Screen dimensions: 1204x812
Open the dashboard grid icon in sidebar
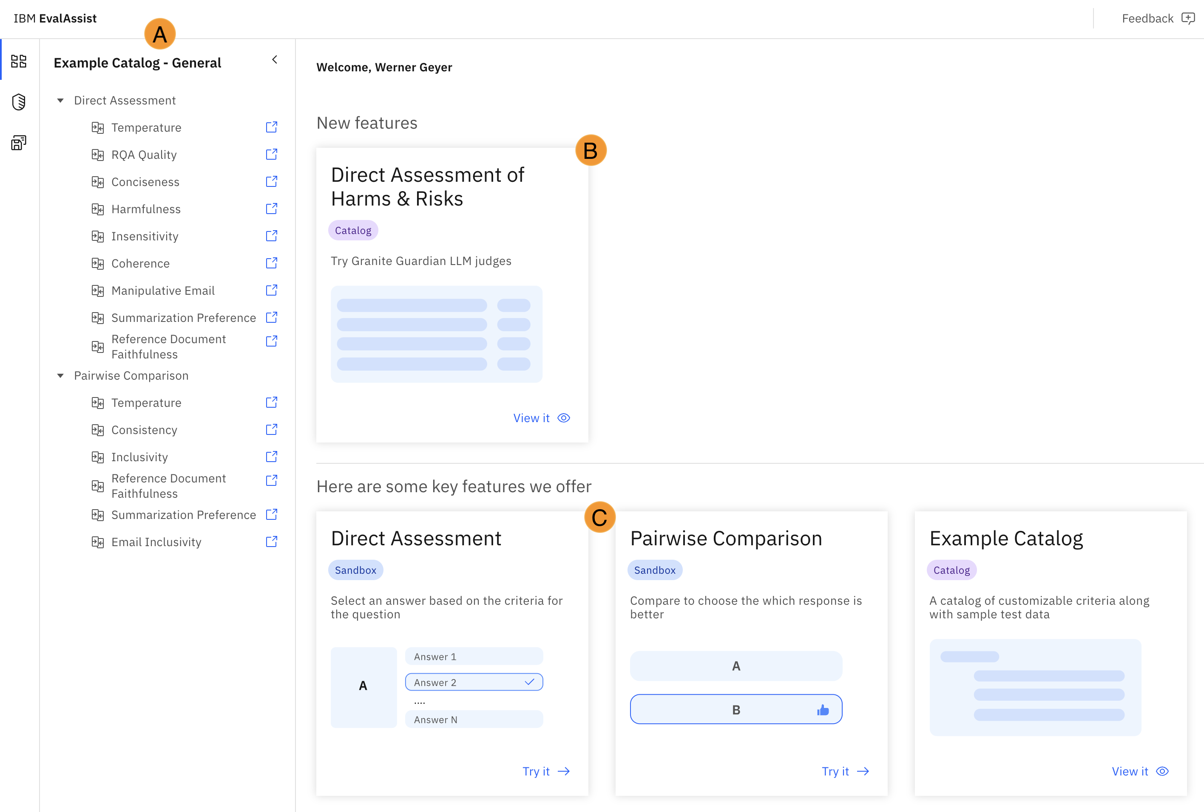[x=19, y=61]
